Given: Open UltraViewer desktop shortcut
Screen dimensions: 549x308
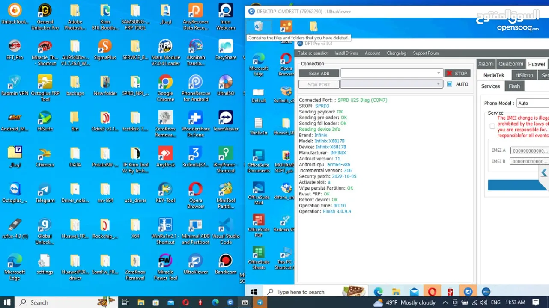Looking at the screenshot, I should coord(196,264).
